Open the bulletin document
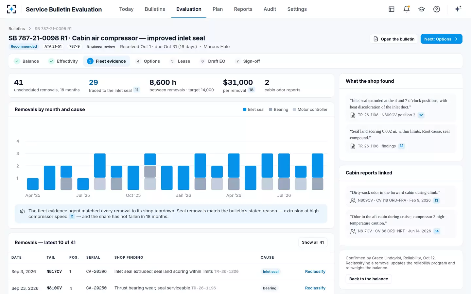 point(394,39)
